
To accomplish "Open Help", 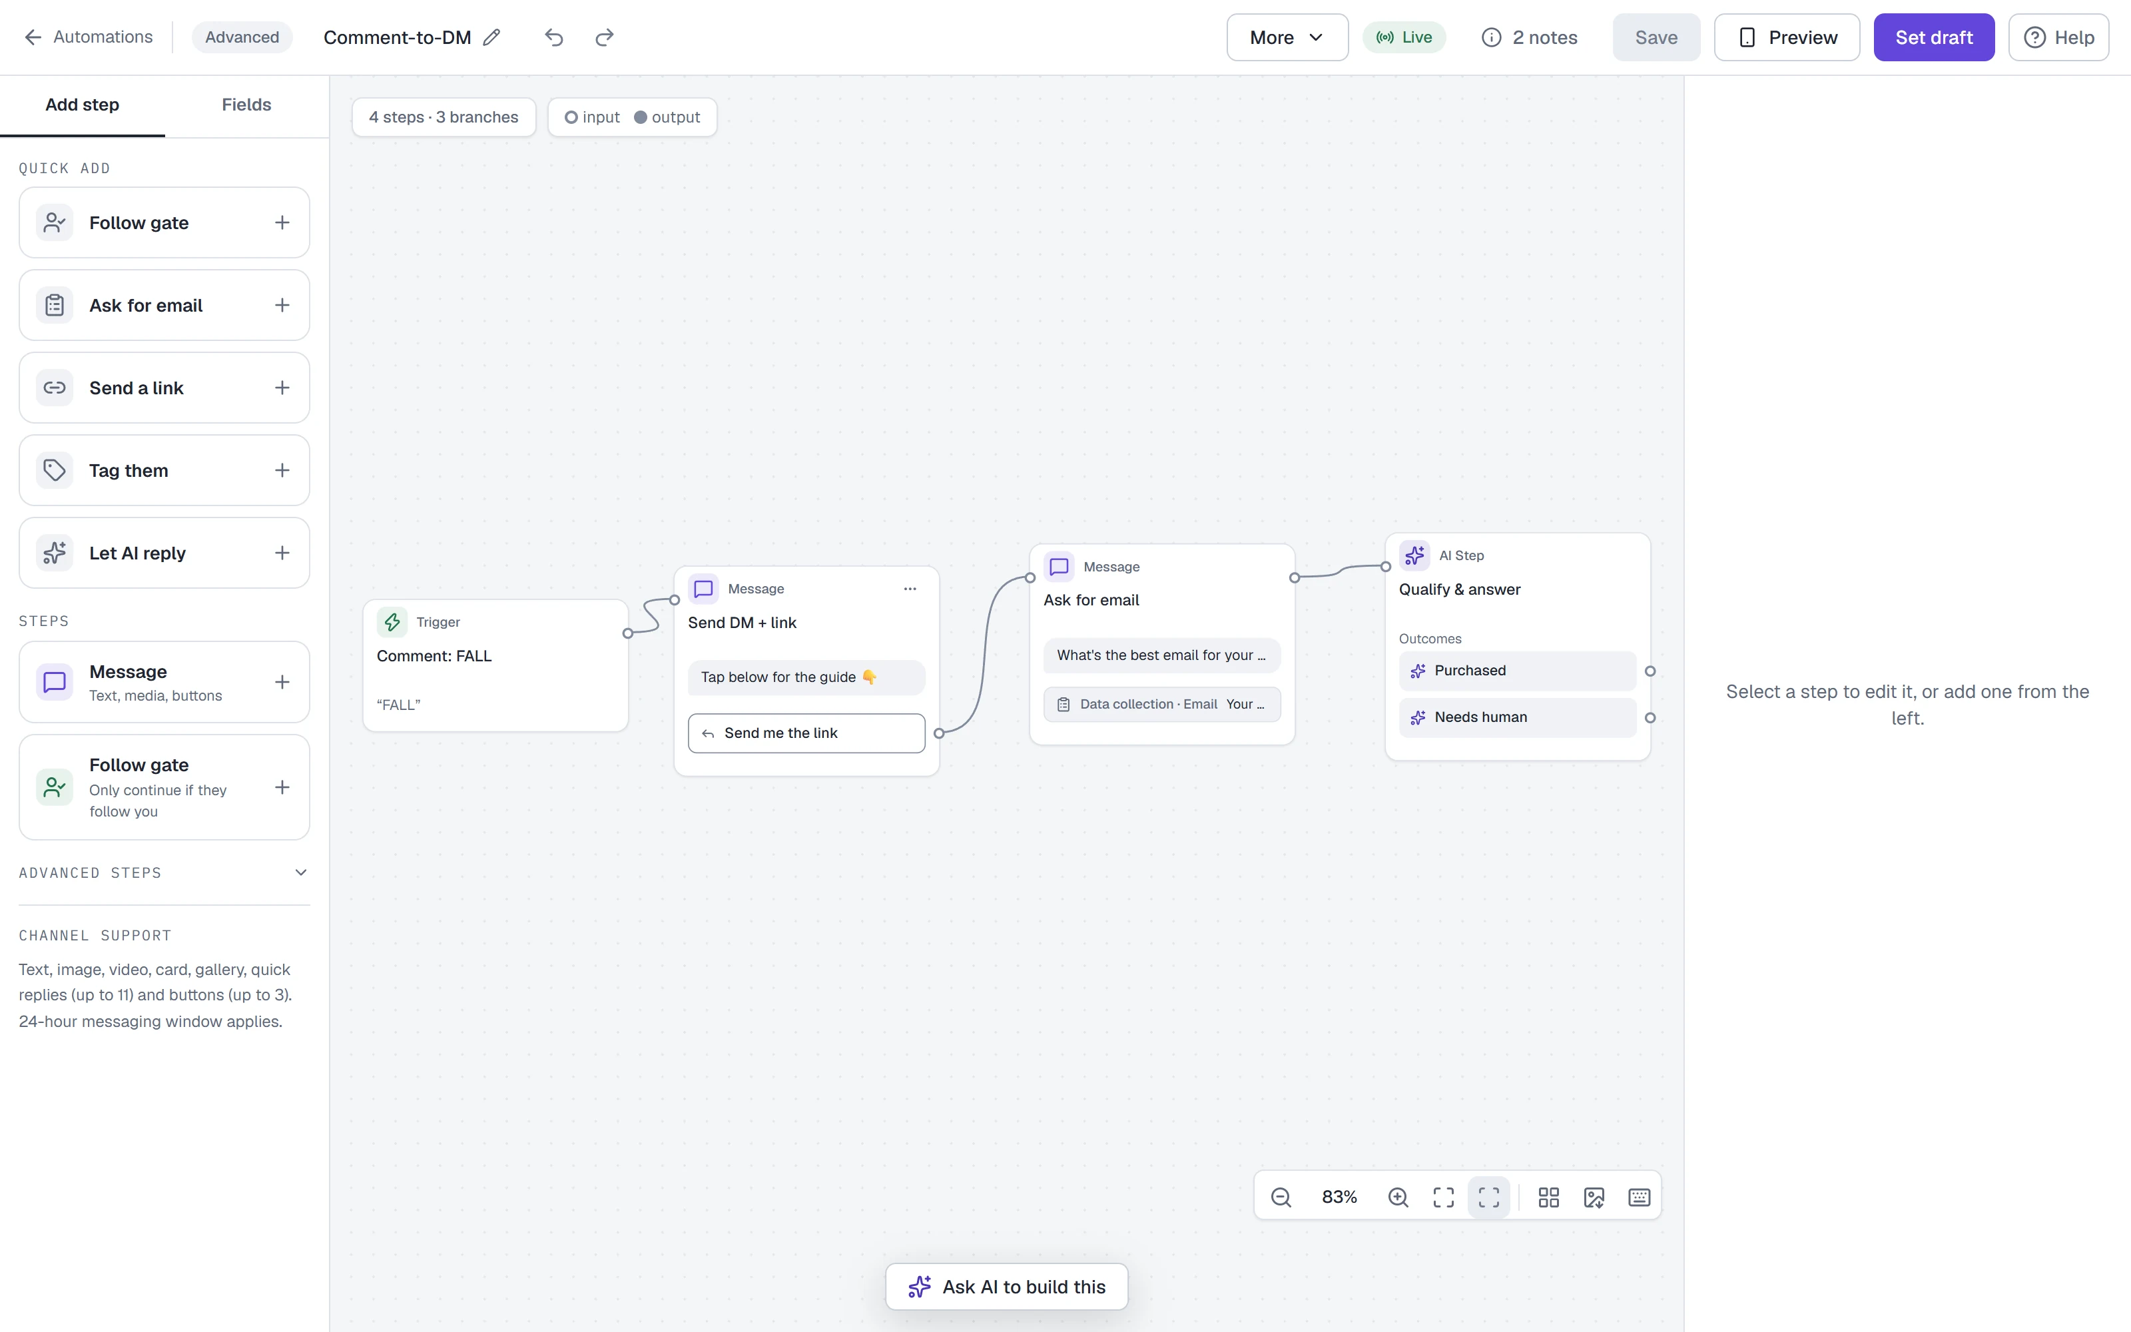I will (x=2059, y=37).
